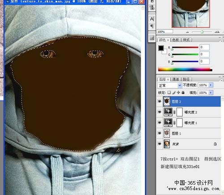Click lock all padlock icon
Screen dimensions: 224x195
point(183,93)
